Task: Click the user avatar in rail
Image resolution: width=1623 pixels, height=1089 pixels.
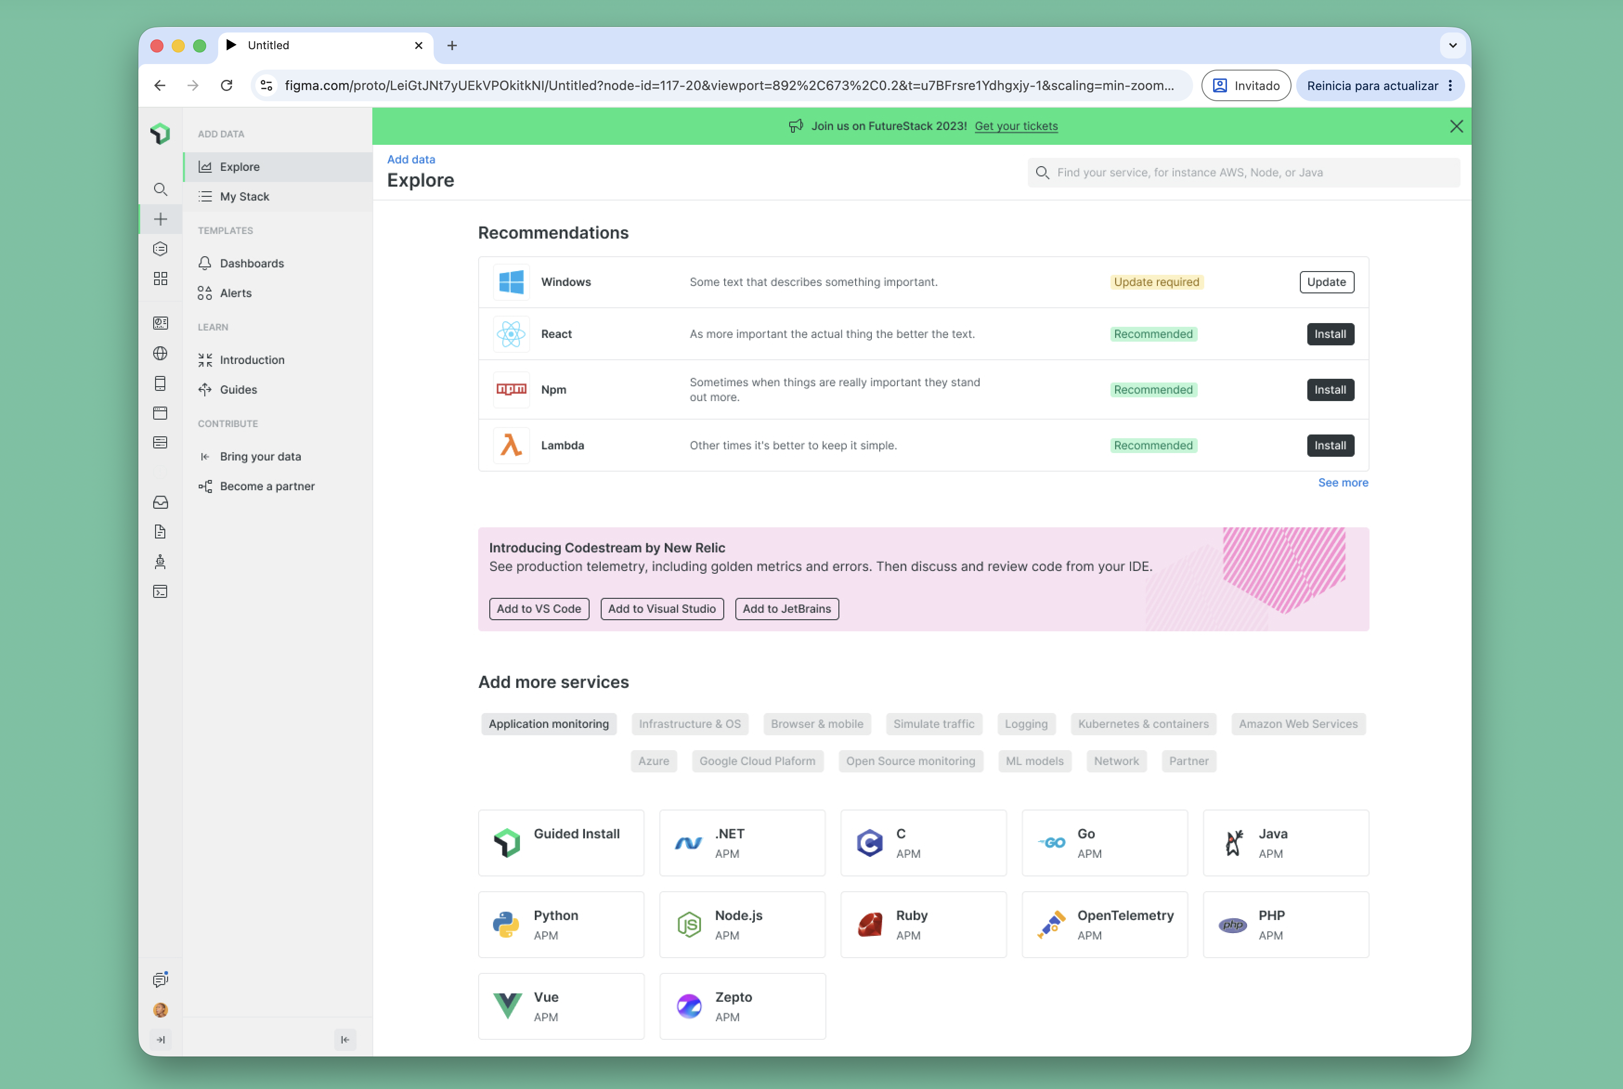Action: (x=160, y=1010)
